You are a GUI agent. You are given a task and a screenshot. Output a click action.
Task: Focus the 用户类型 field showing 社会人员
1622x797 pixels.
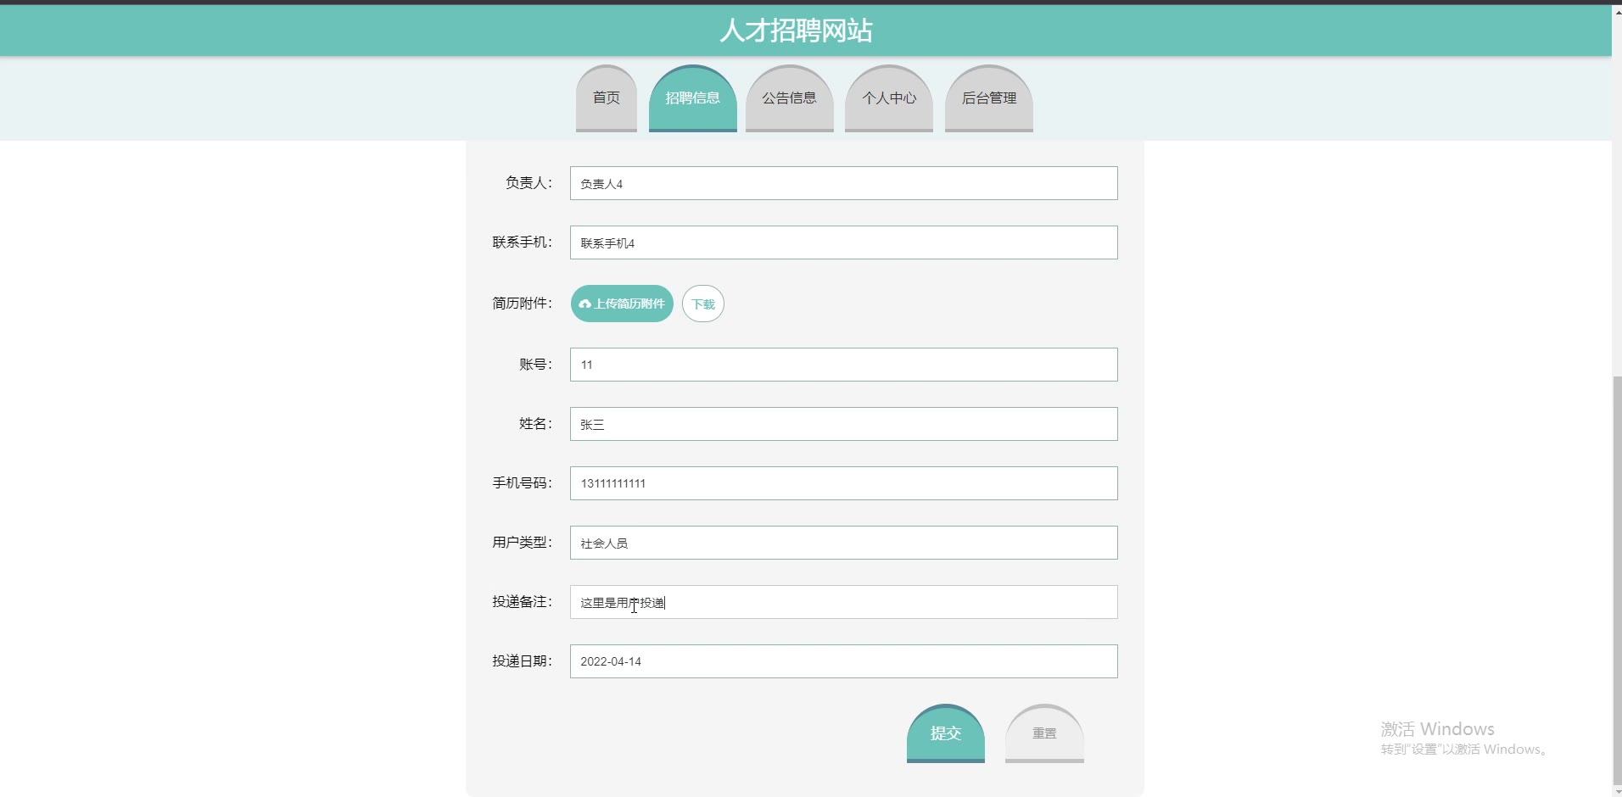point(844,543)
